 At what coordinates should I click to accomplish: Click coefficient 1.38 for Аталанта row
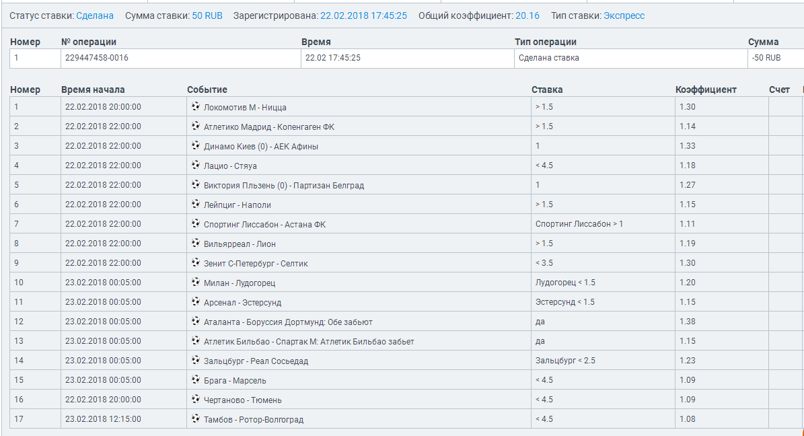click(x=688, y=322)
